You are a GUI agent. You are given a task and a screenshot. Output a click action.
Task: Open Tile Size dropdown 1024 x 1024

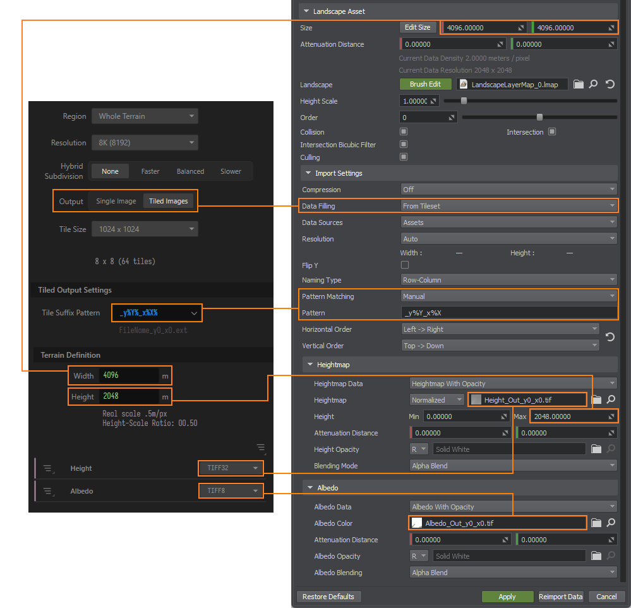tap(145, 229)
